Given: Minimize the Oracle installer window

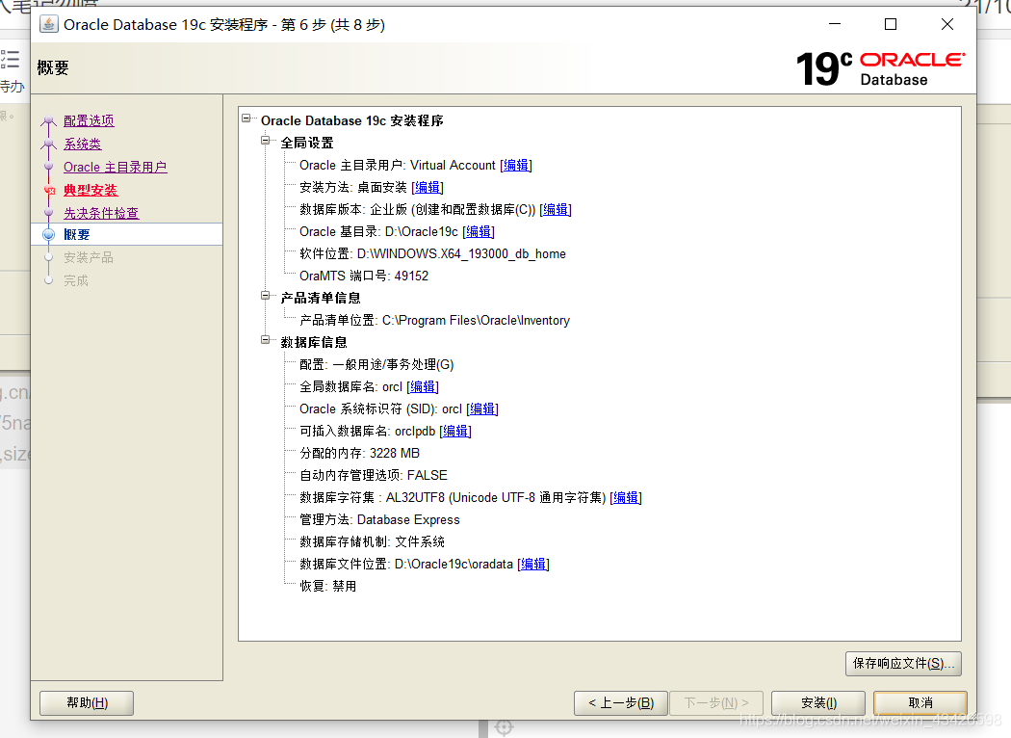Looking at the screenshot, I should point(835,24).
